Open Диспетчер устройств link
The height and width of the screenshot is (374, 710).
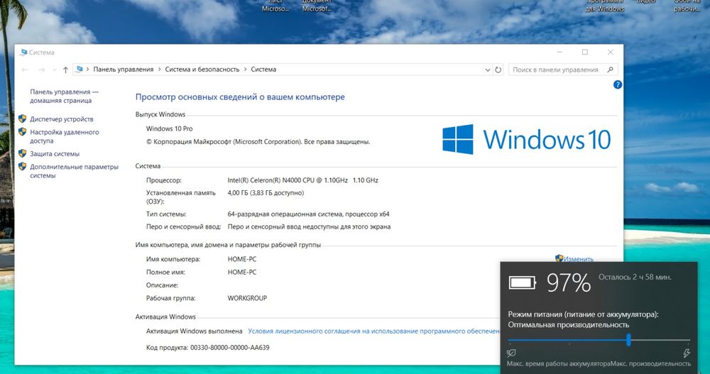pyautogui.click(x=62, y=119)
